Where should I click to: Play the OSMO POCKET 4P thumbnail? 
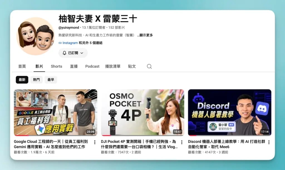coord(142,112)
